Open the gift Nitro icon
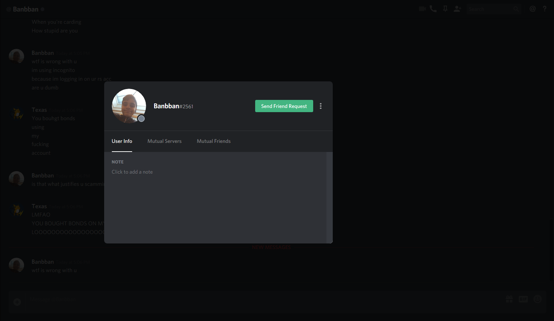The width and height of the screenshot is (554, 321). (x=509, y=299)
